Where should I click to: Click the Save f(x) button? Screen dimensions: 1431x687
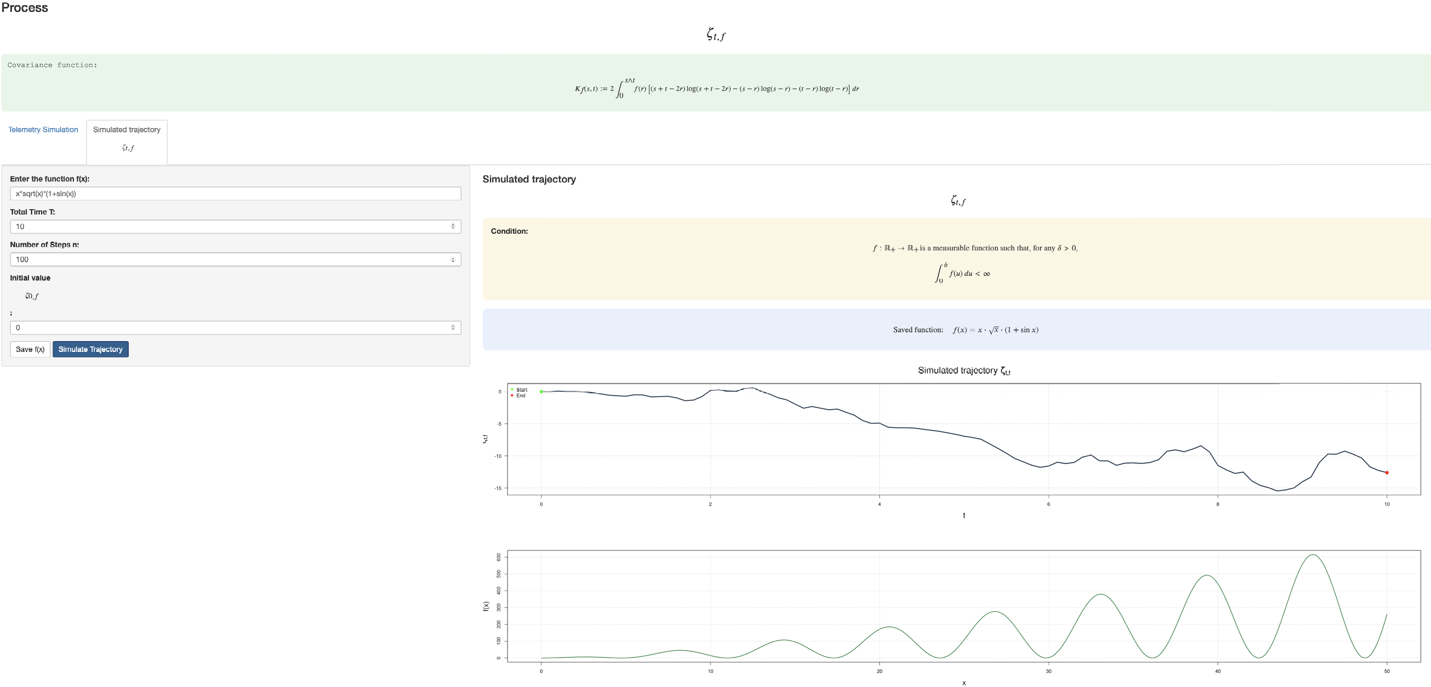coord(30,349)
